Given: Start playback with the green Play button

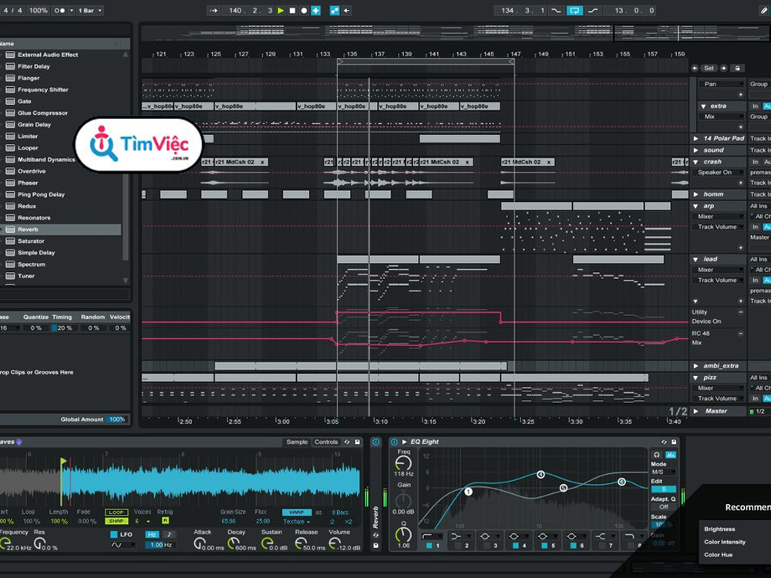Looking at the screenshot, I should [x=281, y=10].
